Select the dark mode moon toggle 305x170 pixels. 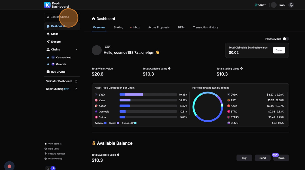[53, 168]
